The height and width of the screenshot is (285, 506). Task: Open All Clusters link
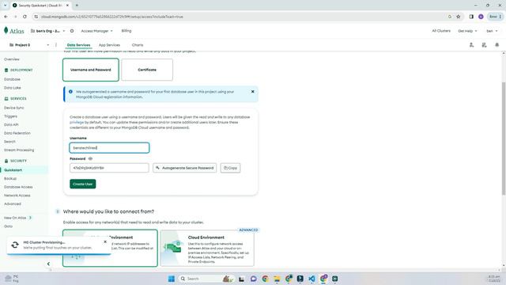441,31
